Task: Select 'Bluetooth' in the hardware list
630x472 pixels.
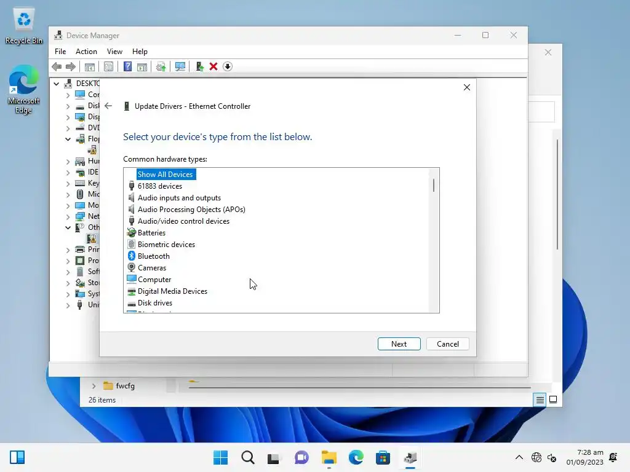Action: pyautogui.click(x=153, y=256)
